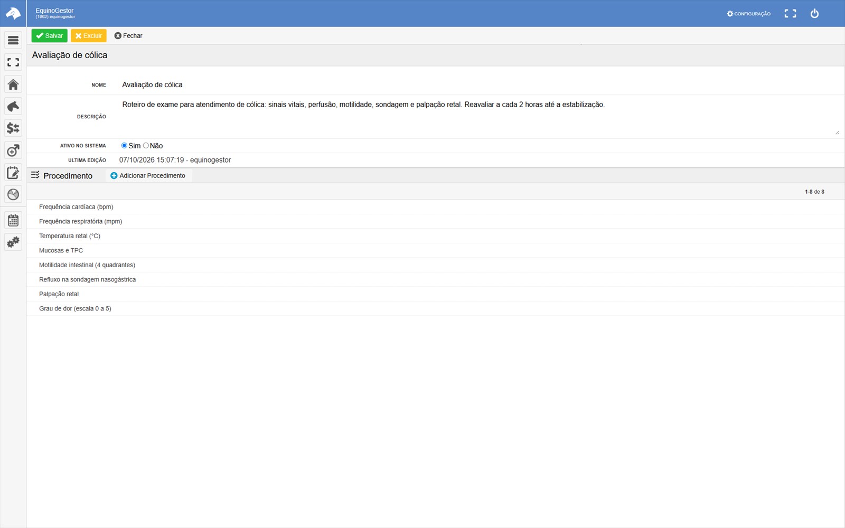
Task: Click the sidebar fullscreen brackets icon
Action: coord(13,62)
